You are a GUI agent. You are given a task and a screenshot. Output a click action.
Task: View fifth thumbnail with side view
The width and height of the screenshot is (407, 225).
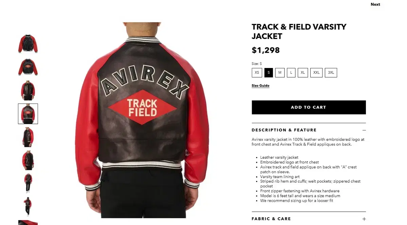[x=28, y=137]
